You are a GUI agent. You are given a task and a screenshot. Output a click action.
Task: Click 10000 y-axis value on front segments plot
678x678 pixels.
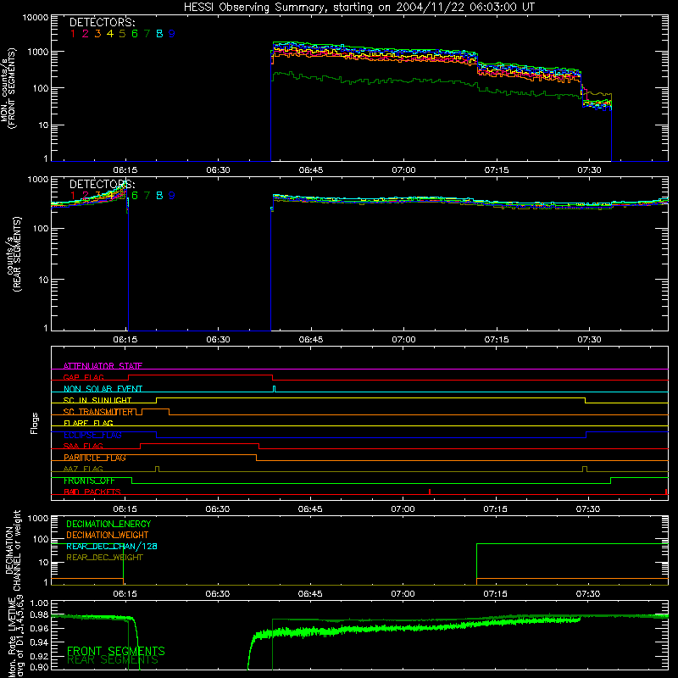(36, 17)
